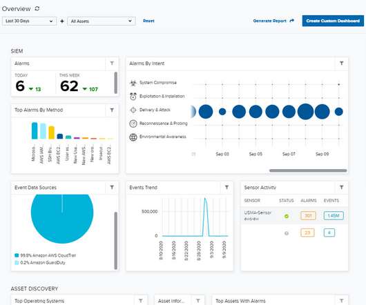Click the Environmental Awareness globe icon
This screenshot has width=366, height=305.
(133, 137)
